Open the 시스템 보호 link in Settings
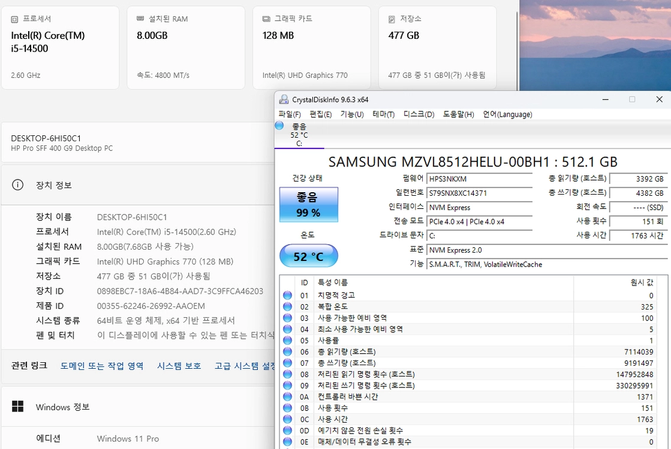The image size is (671, 449). pyautogui.click(x=179, y=366)
